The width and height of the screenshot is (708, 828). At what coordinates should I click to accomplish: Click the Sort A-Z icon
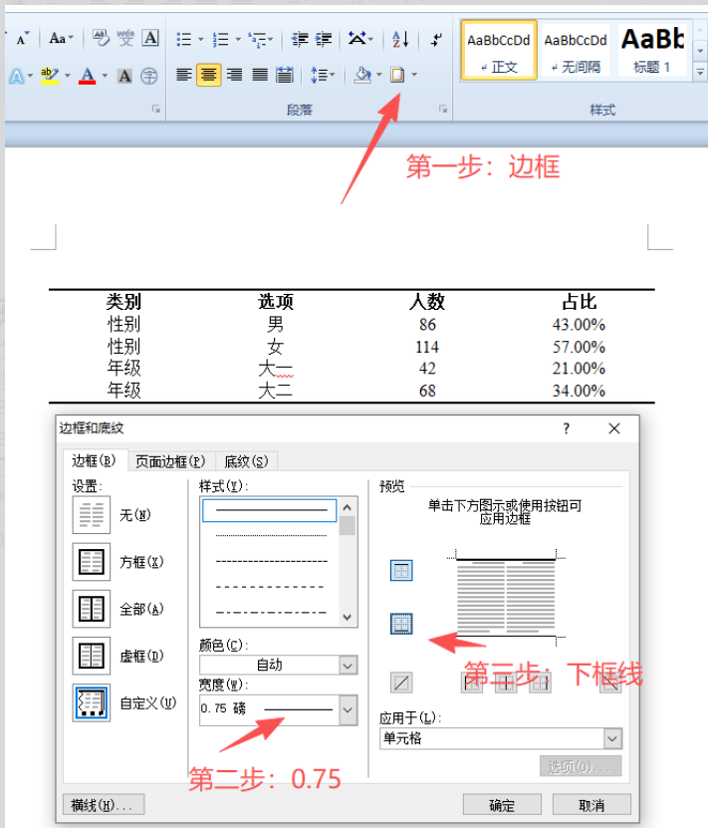400,39
